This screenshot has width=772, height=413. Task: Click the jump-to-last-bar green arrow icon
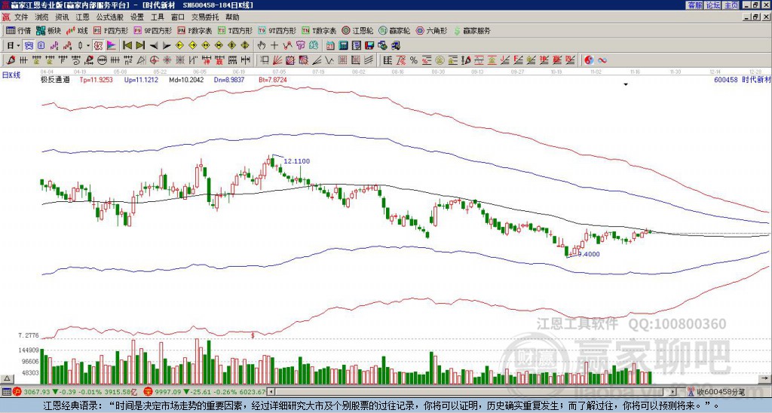point(140,46)
